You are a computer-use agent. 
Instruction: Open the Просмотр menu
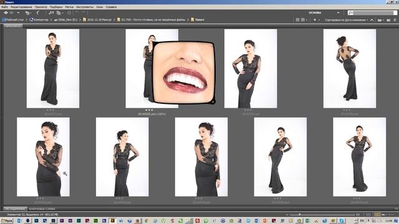point(41,7)
